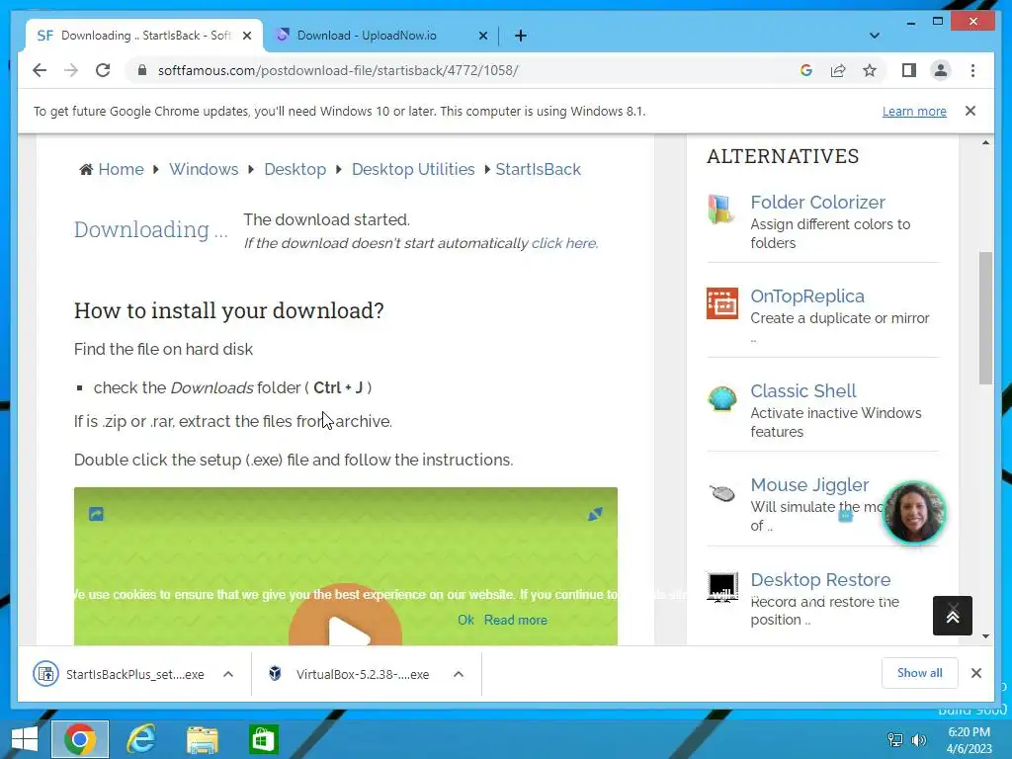This screenshot has height=759, width=1012.
Task: Share this page icon
Action: coord(838,70)
